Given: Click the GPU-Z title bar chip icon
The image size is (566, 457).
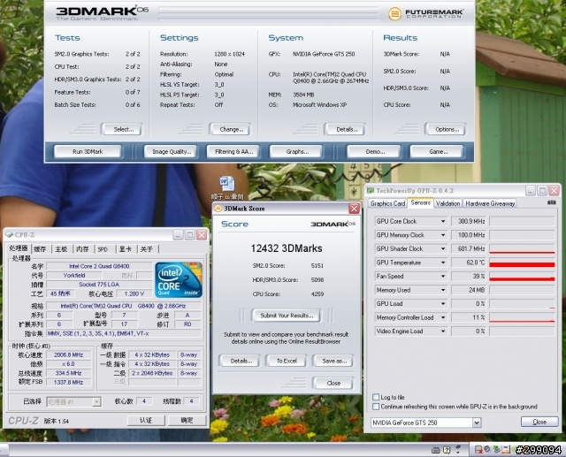Looking at the screenshot, I should pyautogui.click(x=371, y=190).
